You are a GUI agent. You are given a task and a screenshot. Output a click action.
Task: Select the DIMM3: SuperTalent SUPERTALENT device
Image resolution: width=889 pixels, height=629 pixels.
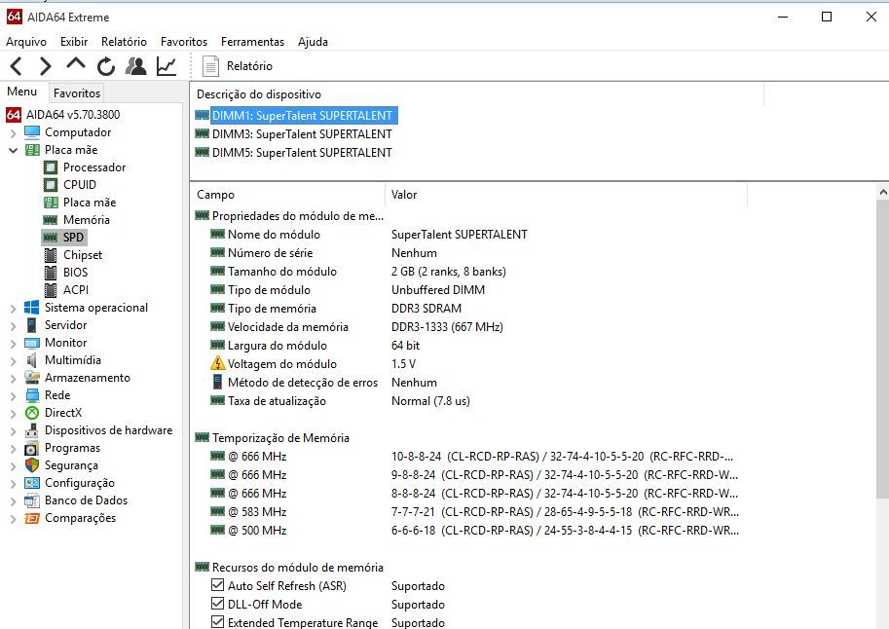point(302,133)
